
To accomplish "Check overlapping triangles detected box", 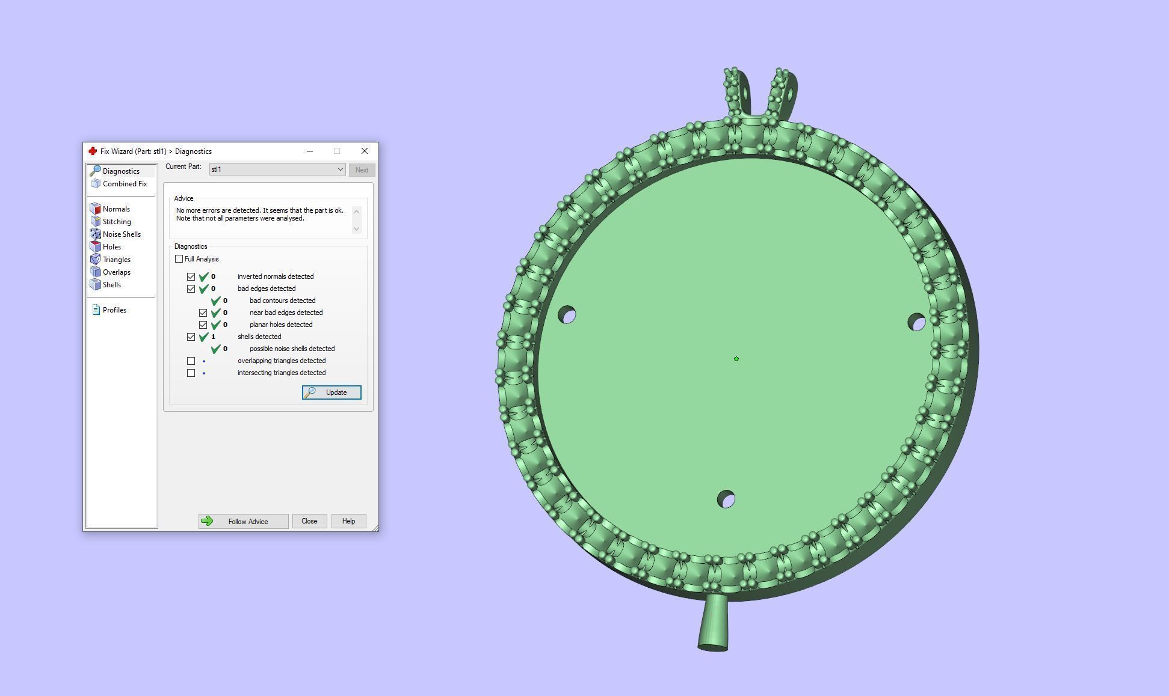I will 191,361.
